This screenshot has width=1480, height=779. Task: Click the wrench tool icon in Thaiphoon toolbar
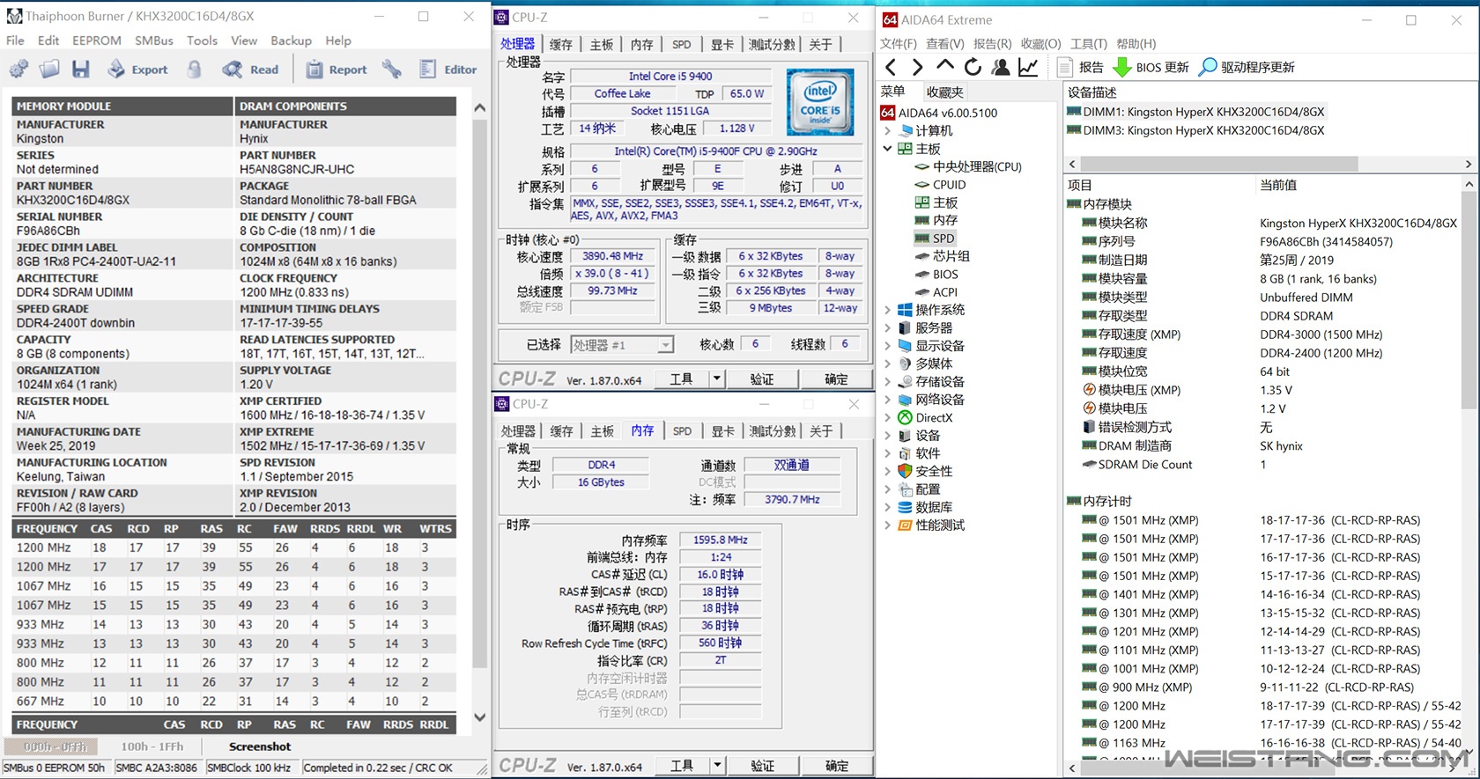392,70
